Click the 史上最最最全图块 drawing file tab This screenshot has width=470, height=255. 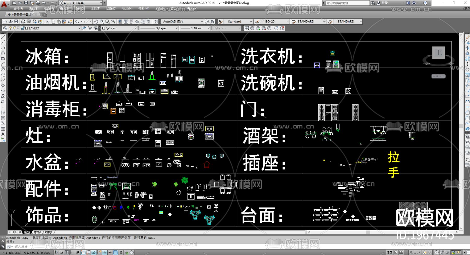click(22, 15)
